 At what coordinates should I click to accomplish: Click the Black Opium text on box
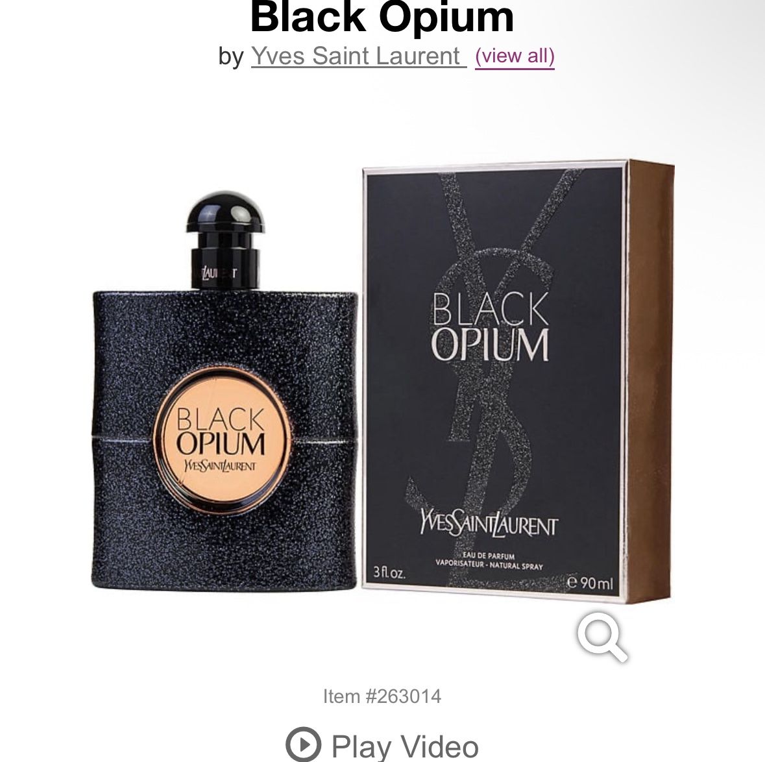[x=491, y=326]
